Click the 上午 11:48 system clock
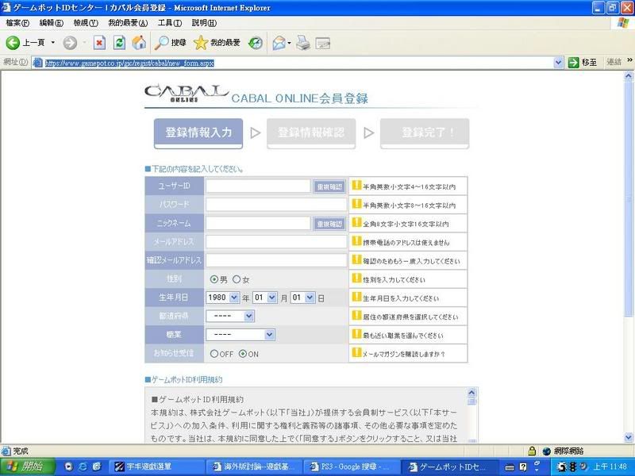This screenshot has width=635, height=476. tap(610, 466)
